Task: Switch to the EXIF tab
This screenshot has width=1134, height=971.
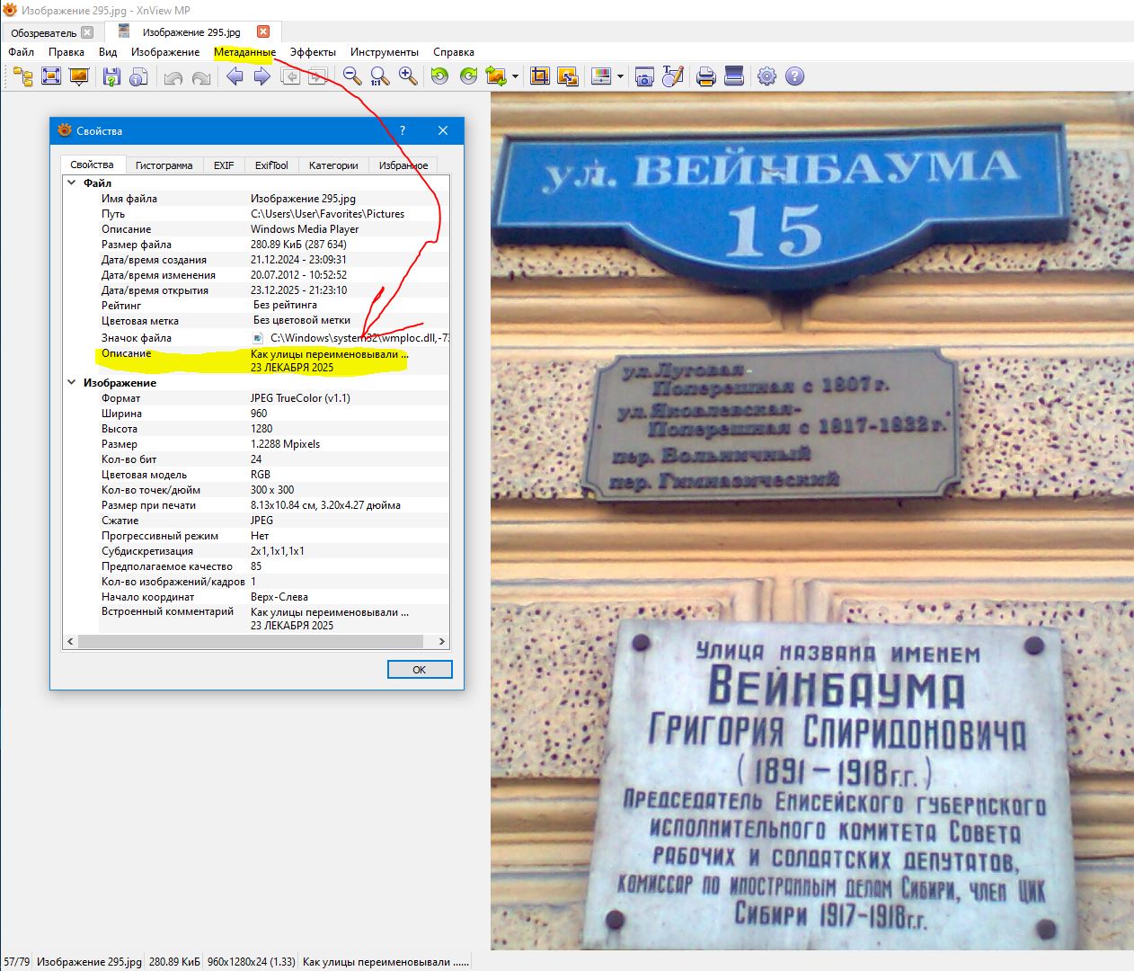Action: (224, 165)
